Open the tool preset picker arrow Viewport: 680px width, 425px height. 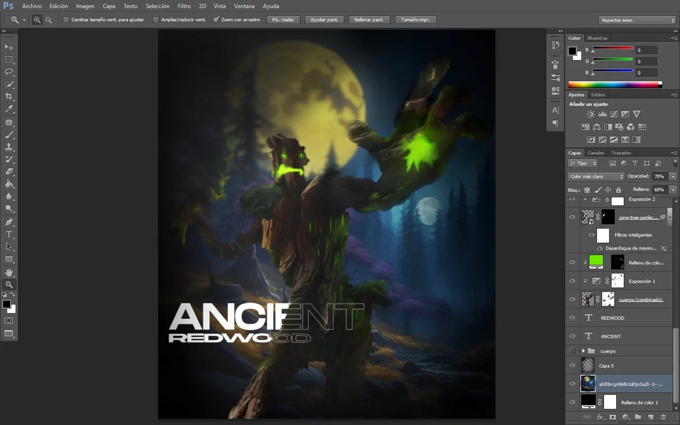coord(24,20)
